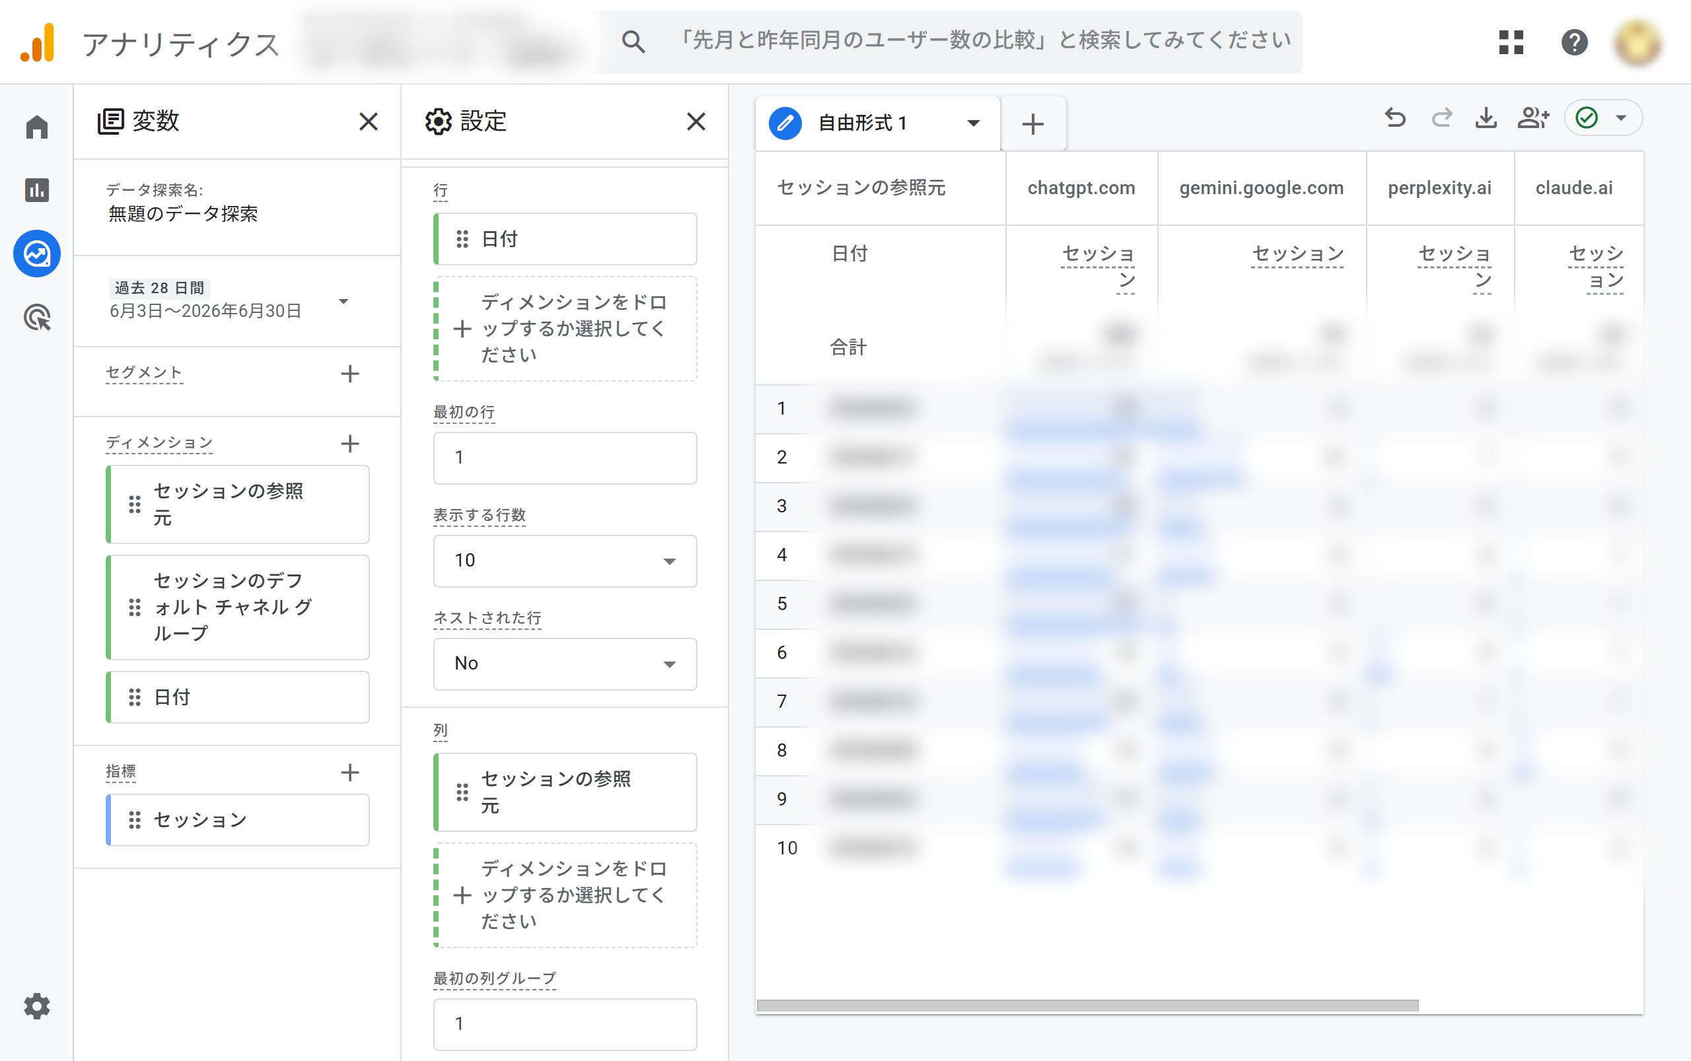Click the 合計 totals row label
This screenshot has height=1061, width=1691.
(x=848, y=347)
